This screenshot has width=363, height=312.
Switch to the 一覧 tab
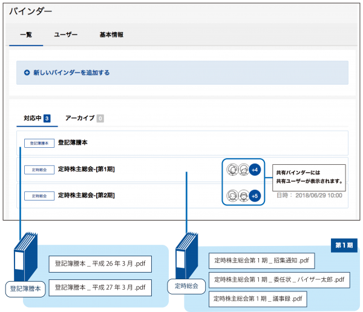26,35
